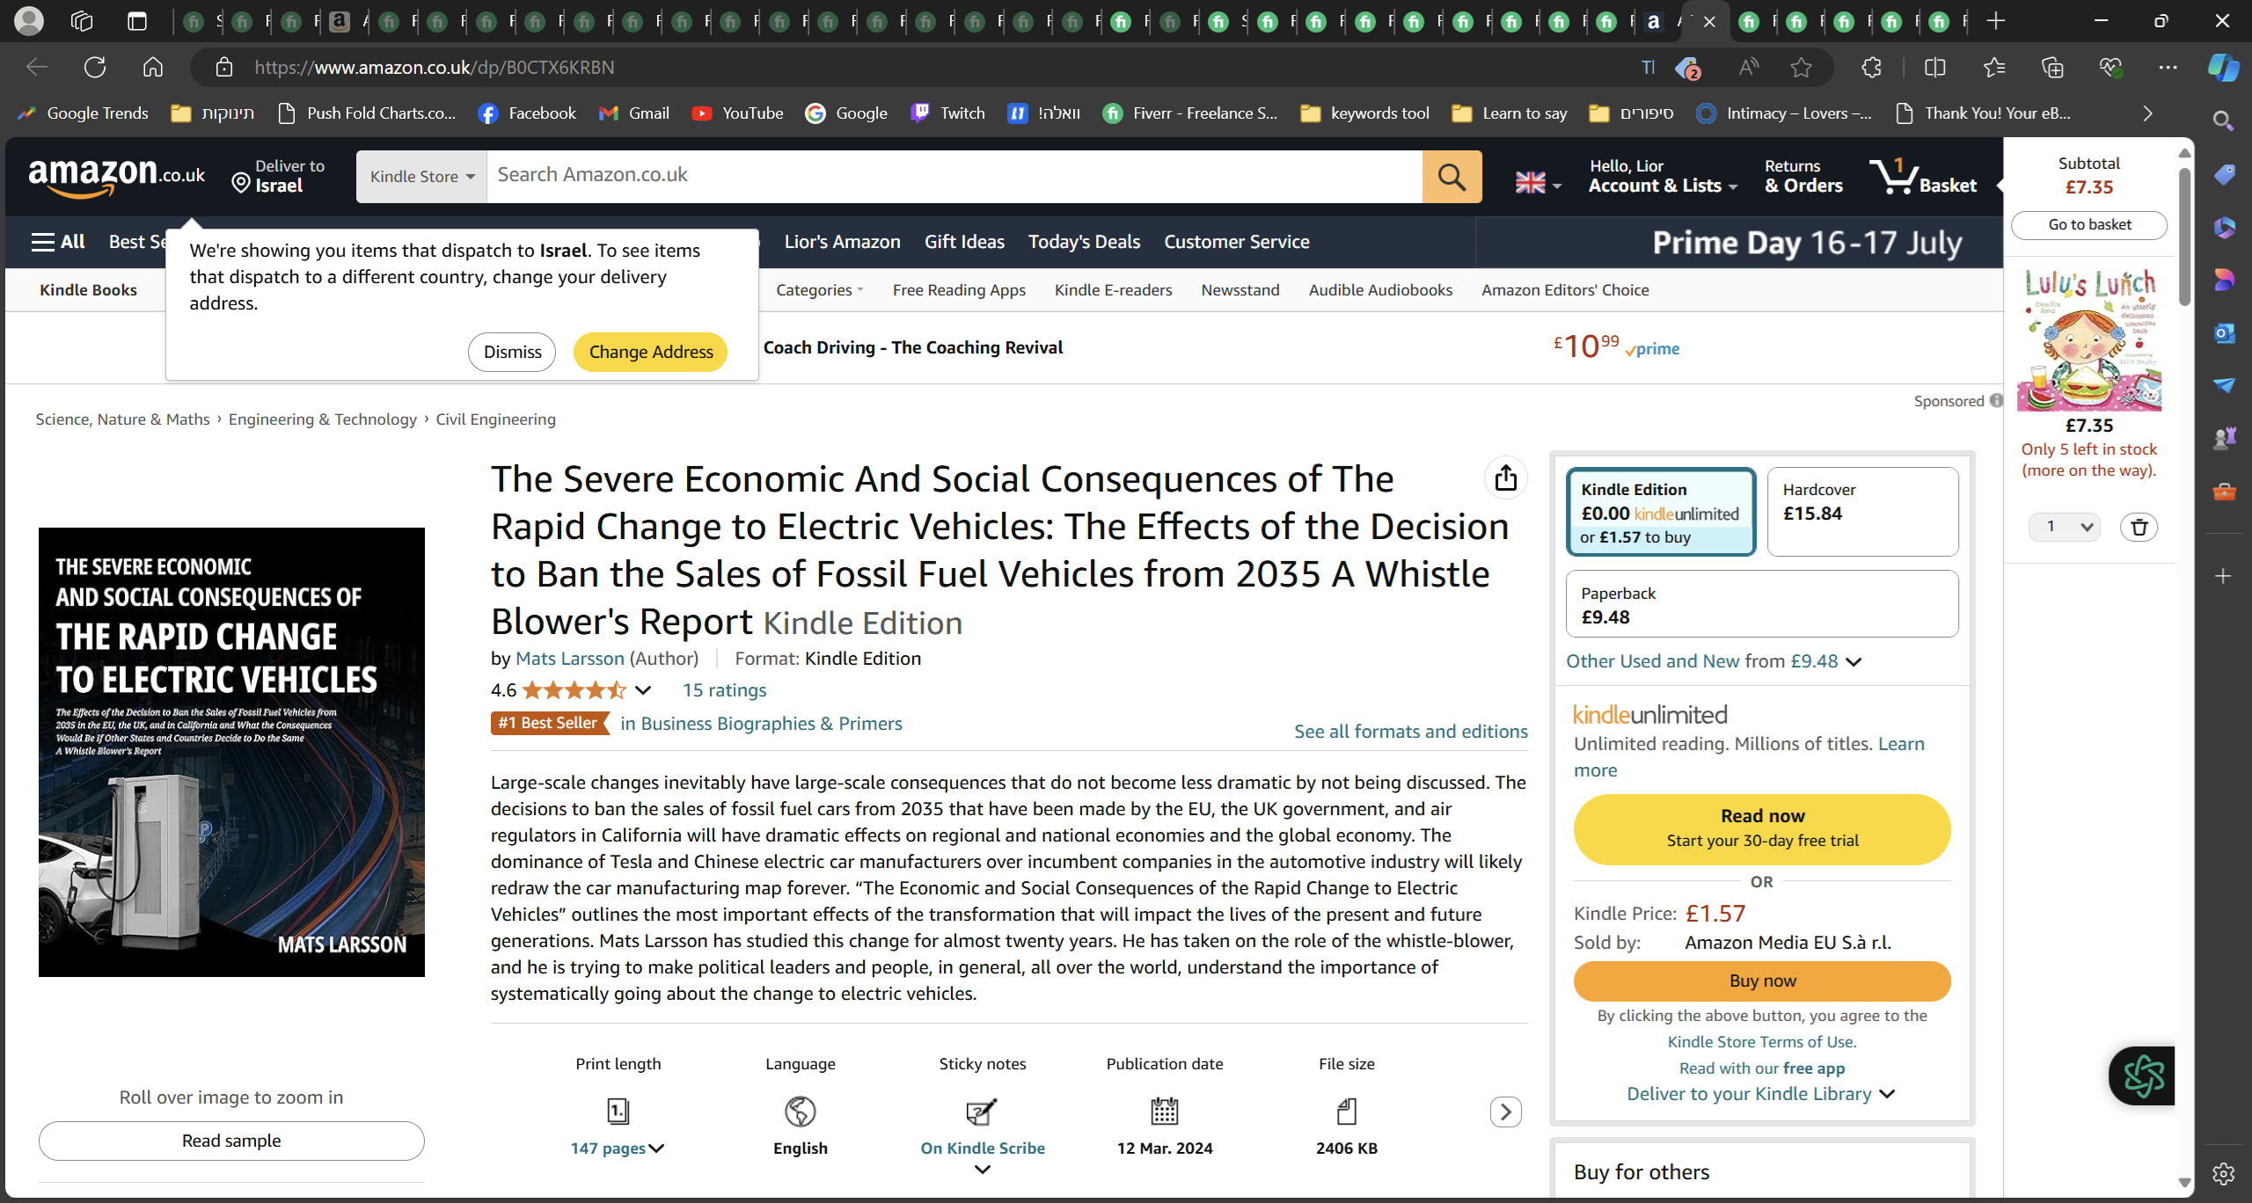Open the basket cart icon

point(1923,176)
